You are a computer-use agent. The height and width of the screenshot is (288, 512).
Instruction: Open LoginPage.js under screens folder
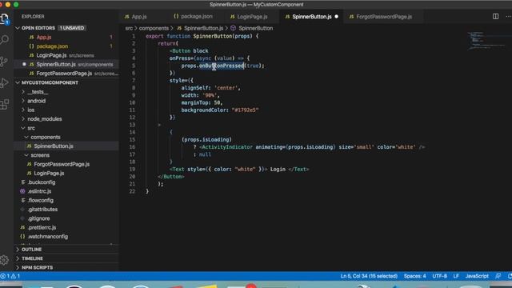(49, 173)
